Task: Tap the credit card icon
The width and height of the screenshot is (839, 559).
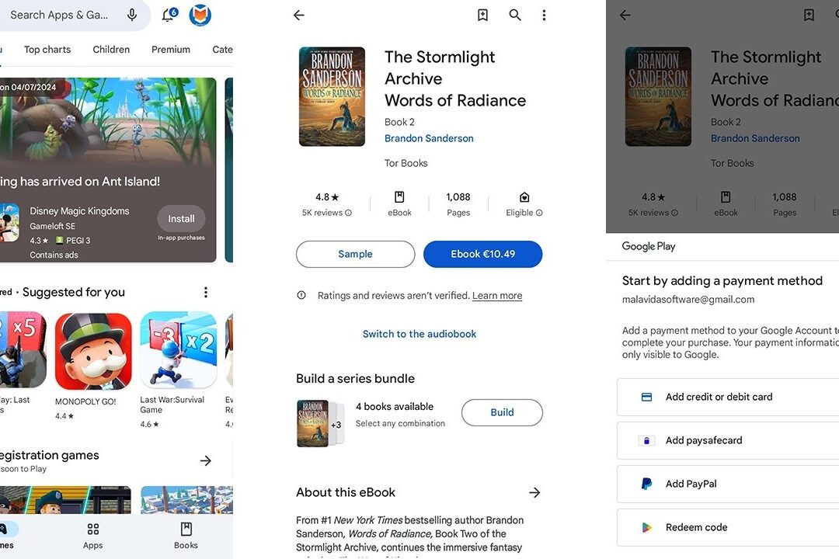Action: pyautogui.click(x=646, y=397)
